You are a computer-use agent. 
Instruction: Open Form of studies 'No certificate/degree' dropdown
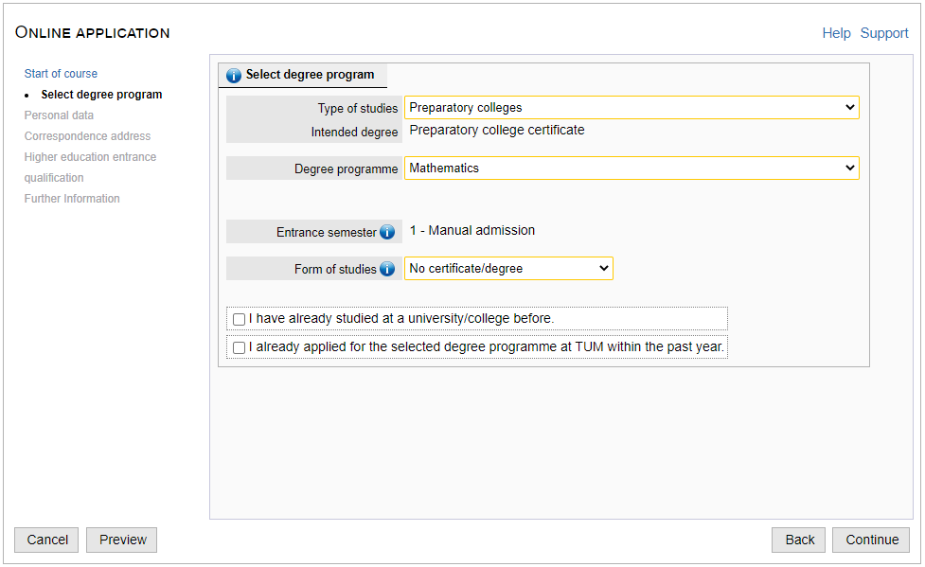click(x=508, y=269)
